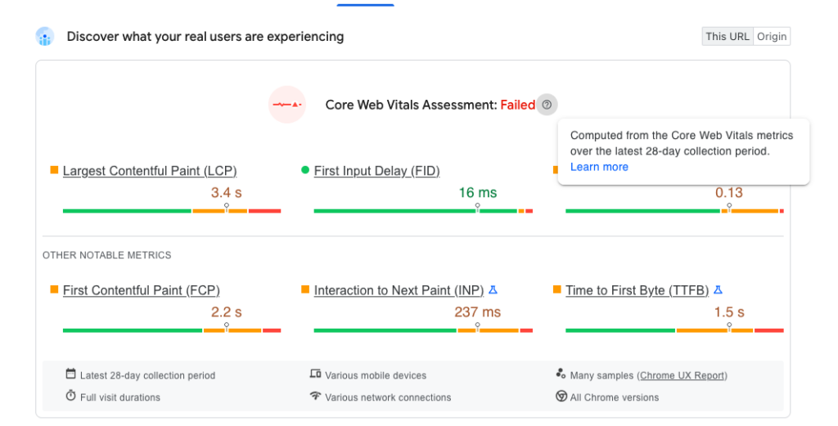Click the devices icon beside Various mobile devices
838x426 pixels.
click(x=315, y=374)
